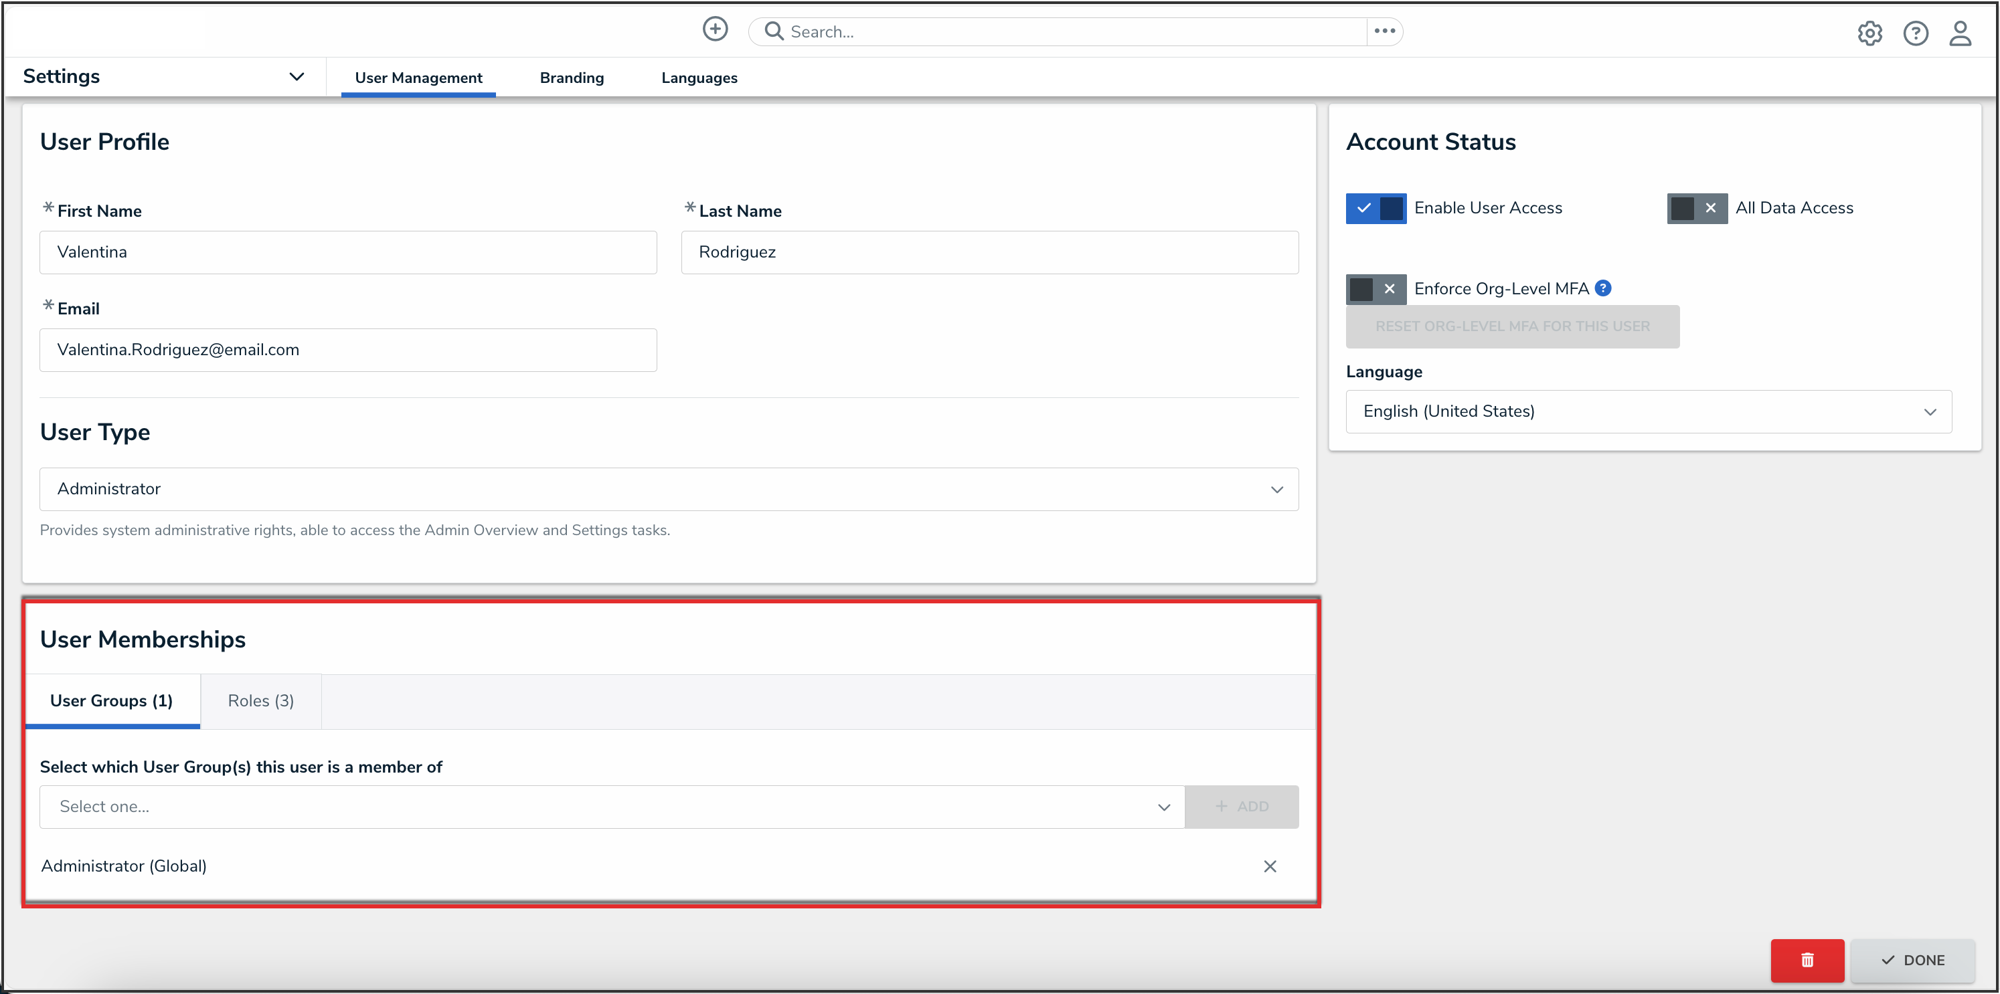Switch to the Roles (3) tab
The height and width of the screenshot is (994, 2000).
coord(260,701)
